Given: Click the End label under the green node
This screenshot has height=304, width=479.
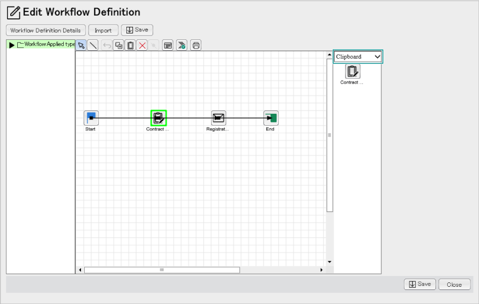Looking at the screenshot, I should [270, 129].
